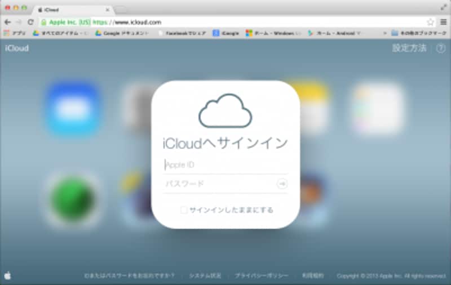This screenshot has height=285, width=451.
Task: Bookmark this page with the star icon
Action: click(430, 22)
